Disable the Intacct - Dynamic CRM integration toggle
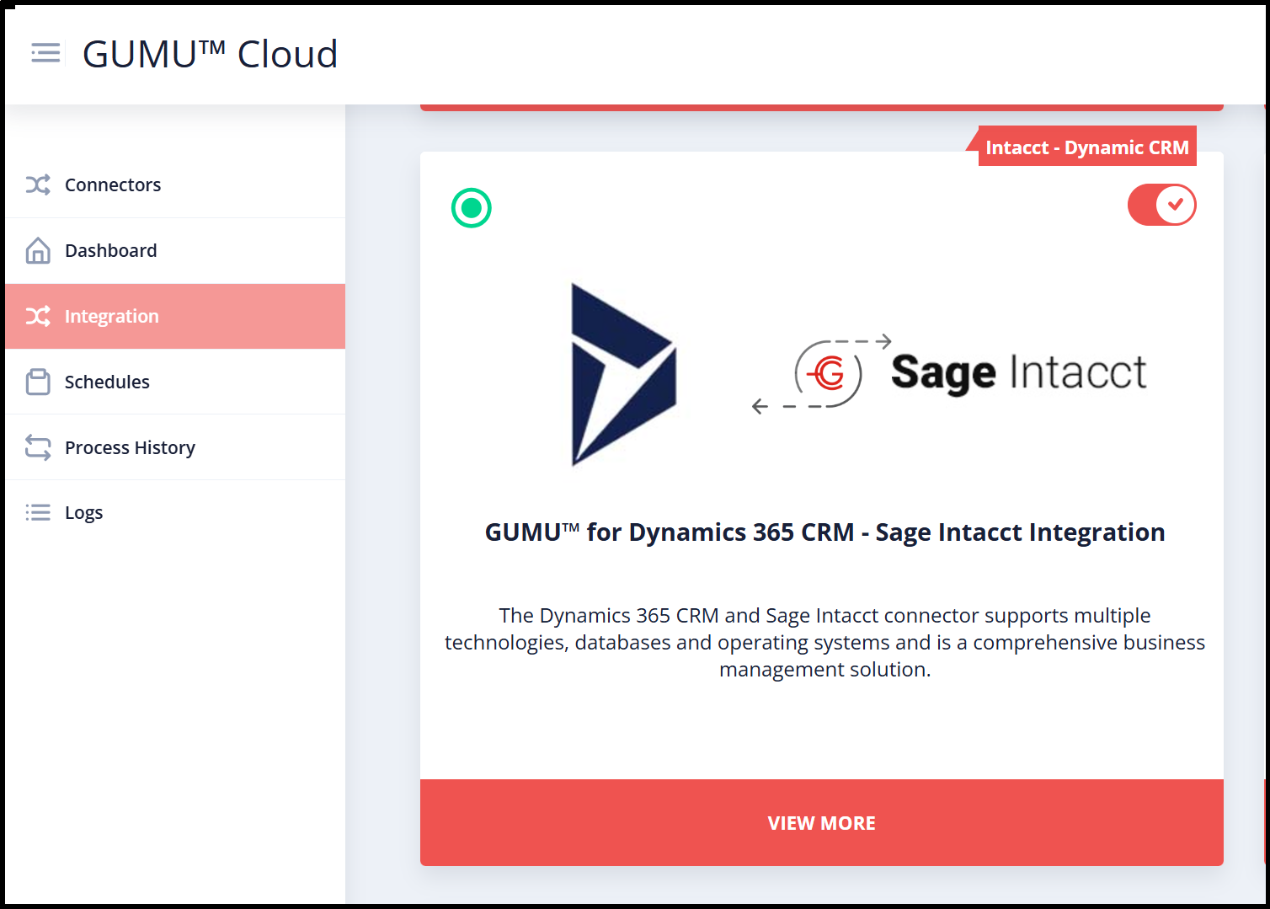The width and height of the screenshot is (1270, 909). pyautogui.click(x=1162, y=205)
